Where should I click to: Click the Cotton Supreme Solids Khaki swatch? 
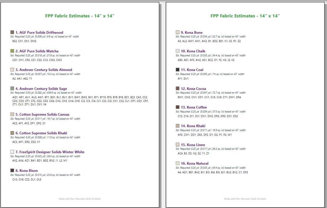pyautogui.click(x=12, y=133)
